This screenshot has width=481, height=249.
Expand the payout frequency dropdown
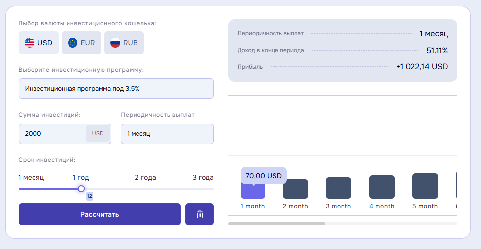pyautogui.click(x=167, y=134)
